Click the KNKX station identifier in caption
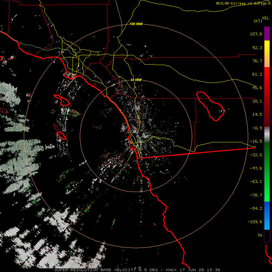 coord(172,270)
